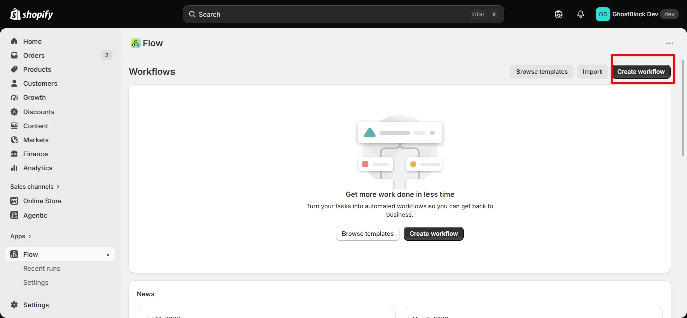The height and width of the screenshot is (318, 687).
Task: Click Browse templates button in header
Action: tap(542, 72)
